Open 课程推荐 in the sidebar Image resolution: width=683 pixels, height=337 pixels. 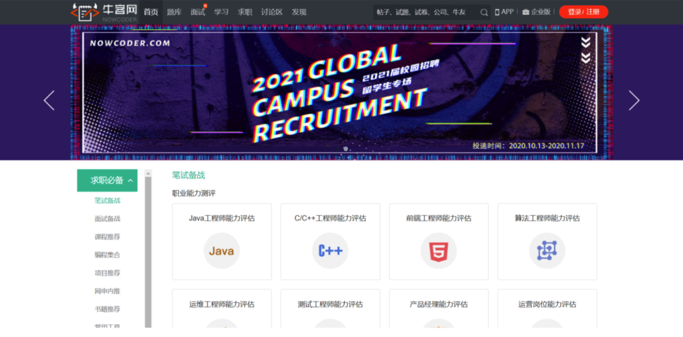pyautogui.click(x=107, y=237)
